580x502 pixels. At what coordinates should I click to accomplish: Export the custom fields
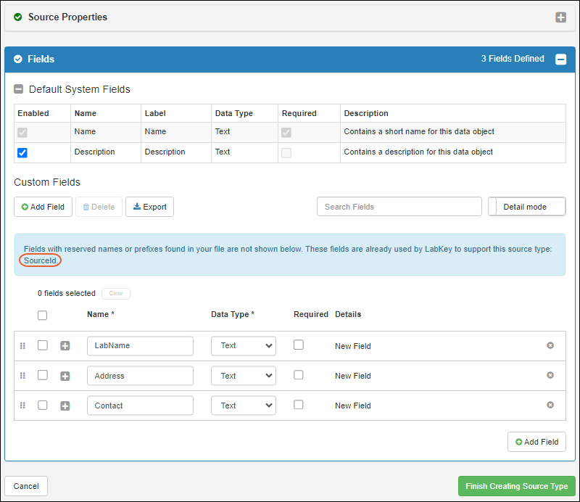click(149, 207)
